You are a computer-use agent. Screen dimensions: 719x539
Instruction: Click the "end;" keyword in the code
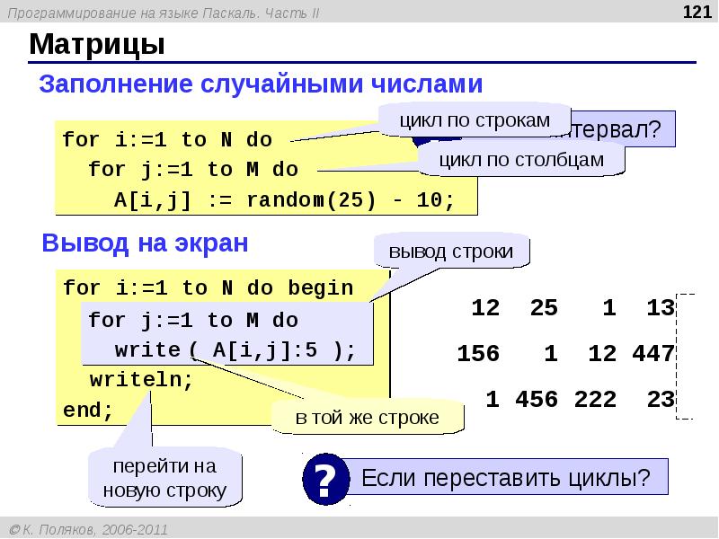point(88,410)
